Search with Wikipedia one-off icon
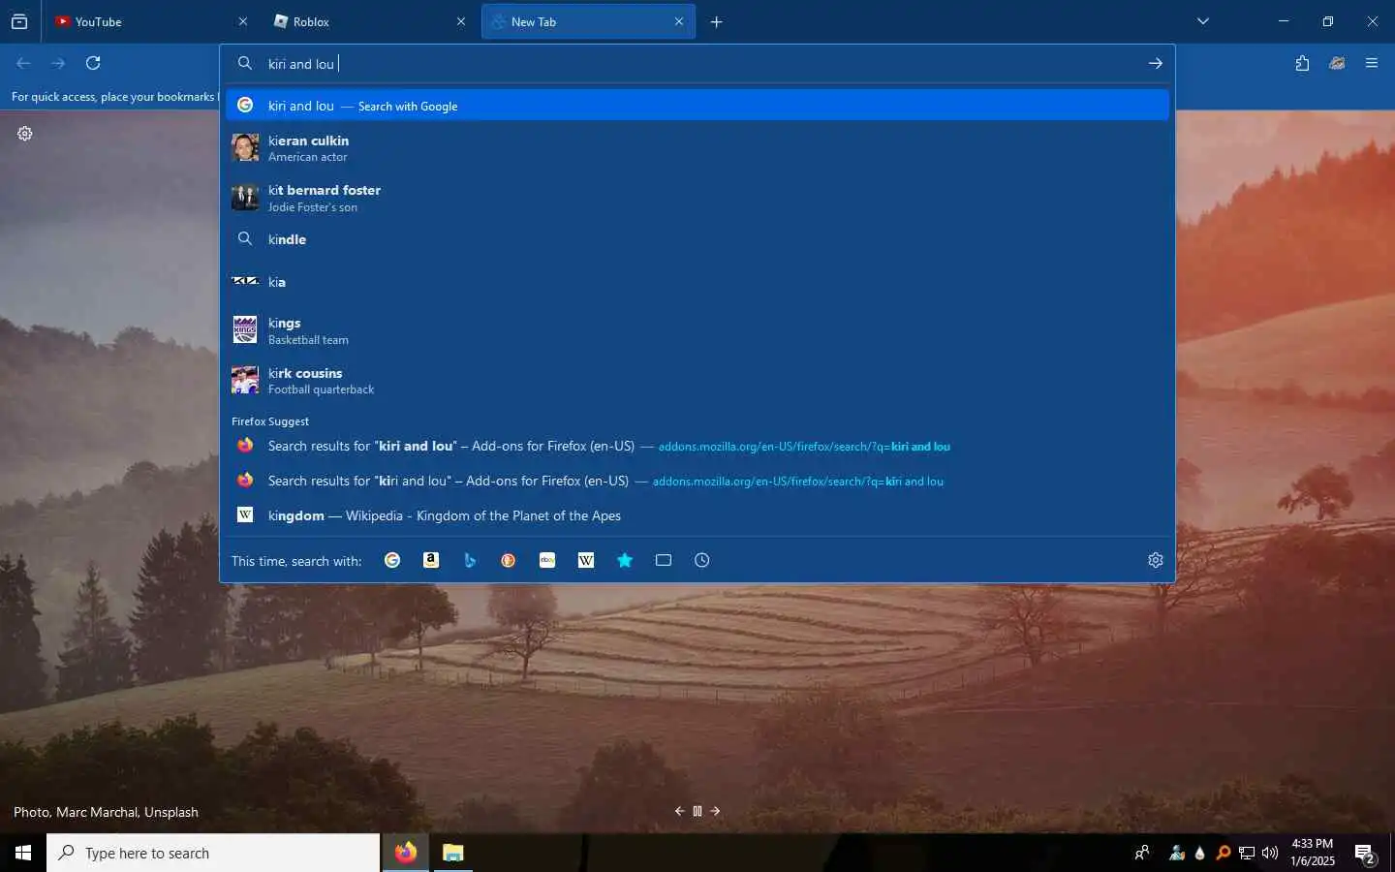Viewport: 1395px width, 872px height. point(586,560)
